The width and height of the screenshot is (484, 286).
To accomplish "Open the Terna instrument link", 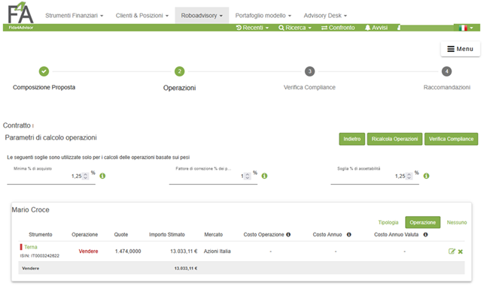I will (x=31, y=247).
